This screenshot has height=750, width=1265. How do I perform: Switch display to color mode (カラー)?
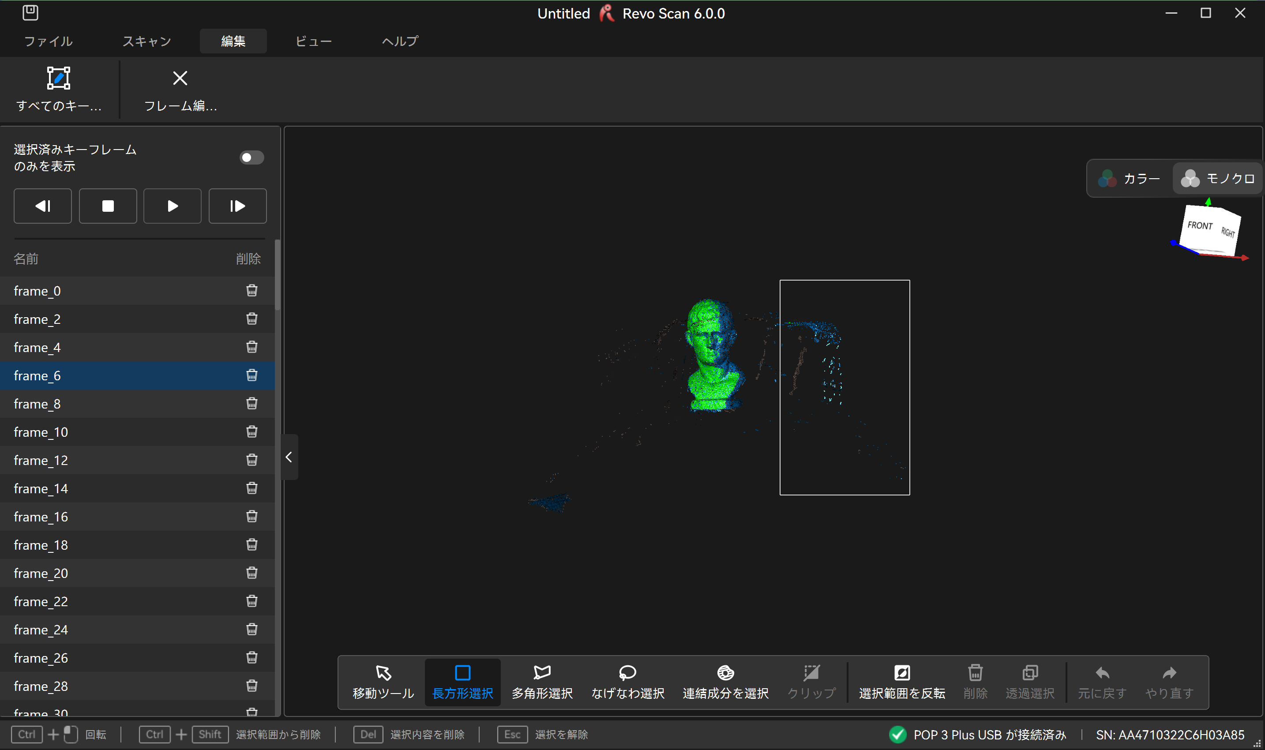click(1130, 178)
